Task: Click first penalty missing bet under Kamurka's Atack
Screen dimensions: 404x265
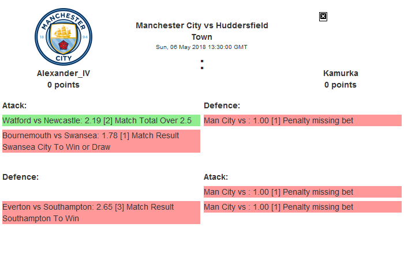Action: click(x=302, y=192)
